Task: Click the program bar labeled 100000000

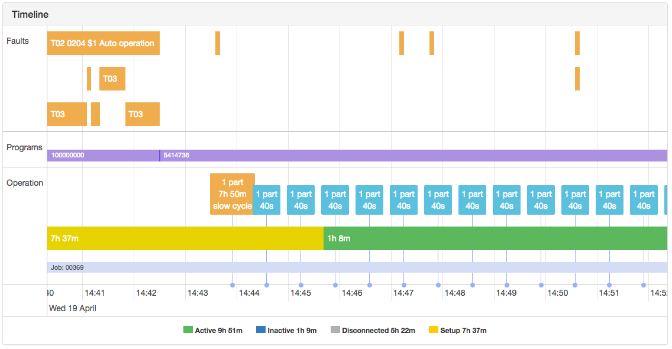Action: 104,154
